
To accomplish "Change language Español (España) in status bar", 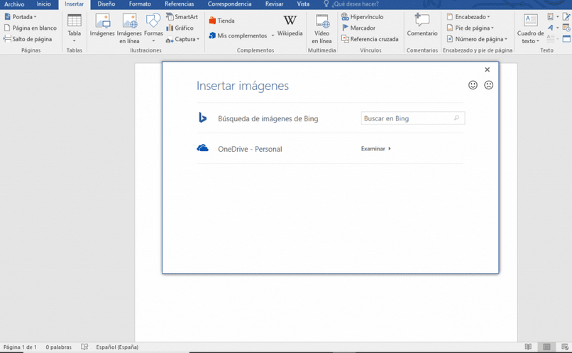I will pos(117,347).
